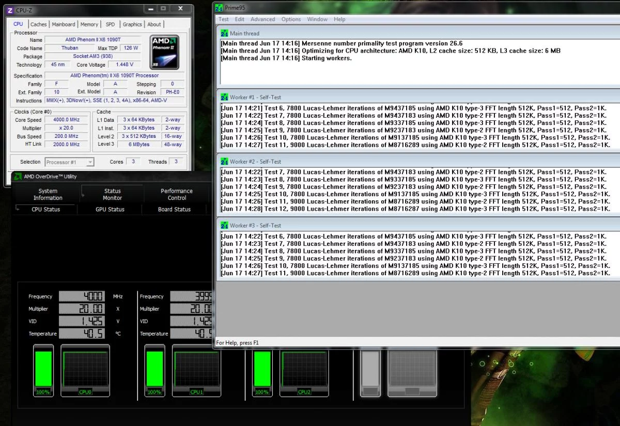Click the 'For Help, press F1' status bar
Image resolution: width=620 pixels, height=426 pixels.
pyautogui.click(x=238, y=343)
